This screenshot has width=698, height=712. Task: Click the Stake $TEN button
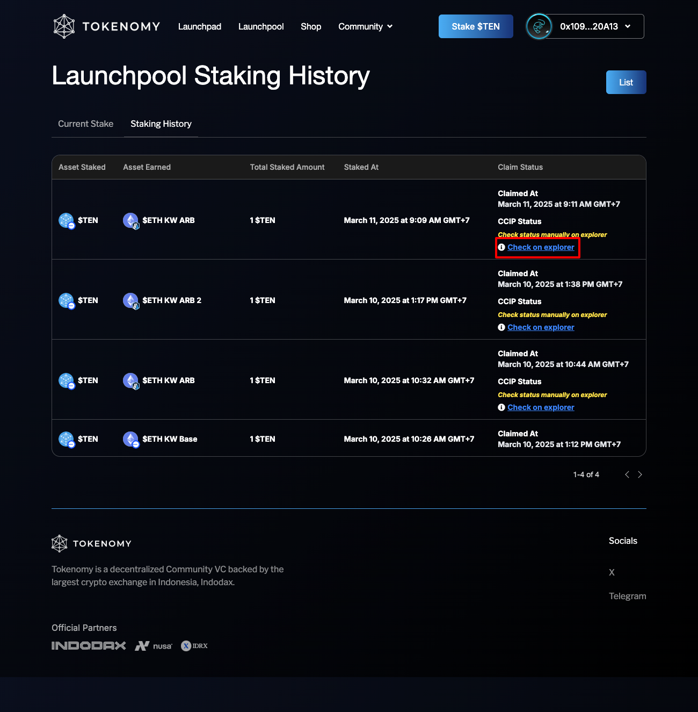(475, 26)
